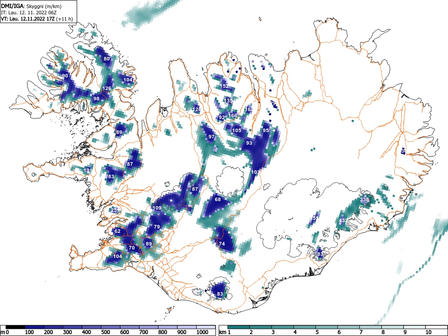448x336 pixels.
Task: Click visibility value 152 on the map
Action: tap(224, 86)
